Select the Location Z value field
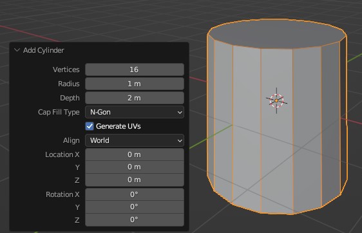Screen dimensions: 362x233 (135, 180)
